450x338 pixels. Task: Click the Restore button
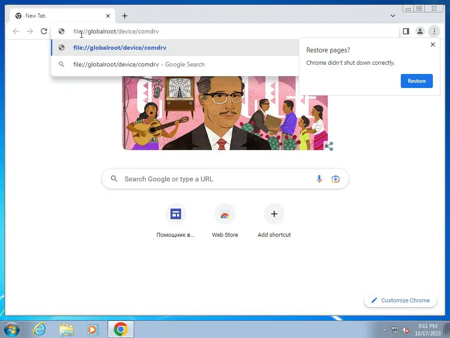coord(417,81)
